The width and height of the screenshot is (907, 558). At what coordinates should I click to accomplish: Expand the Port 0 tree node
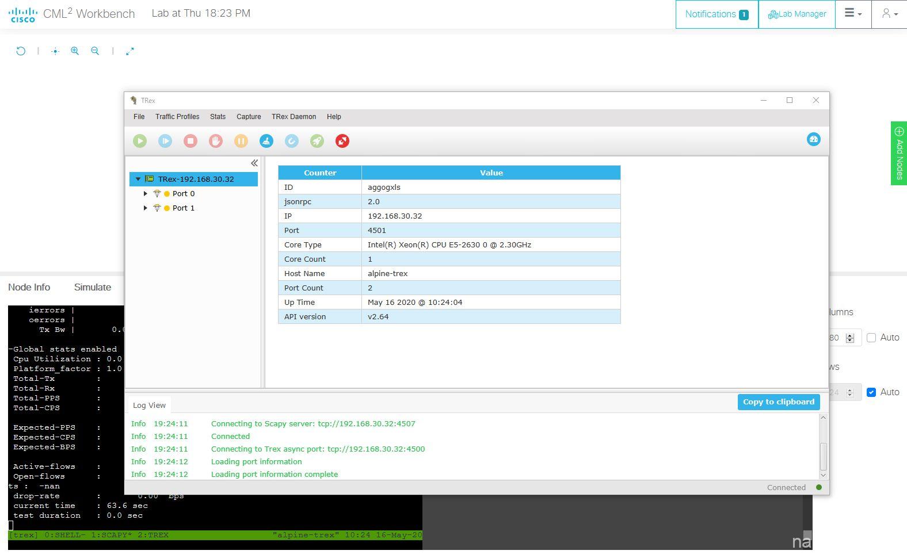point(146,193)
